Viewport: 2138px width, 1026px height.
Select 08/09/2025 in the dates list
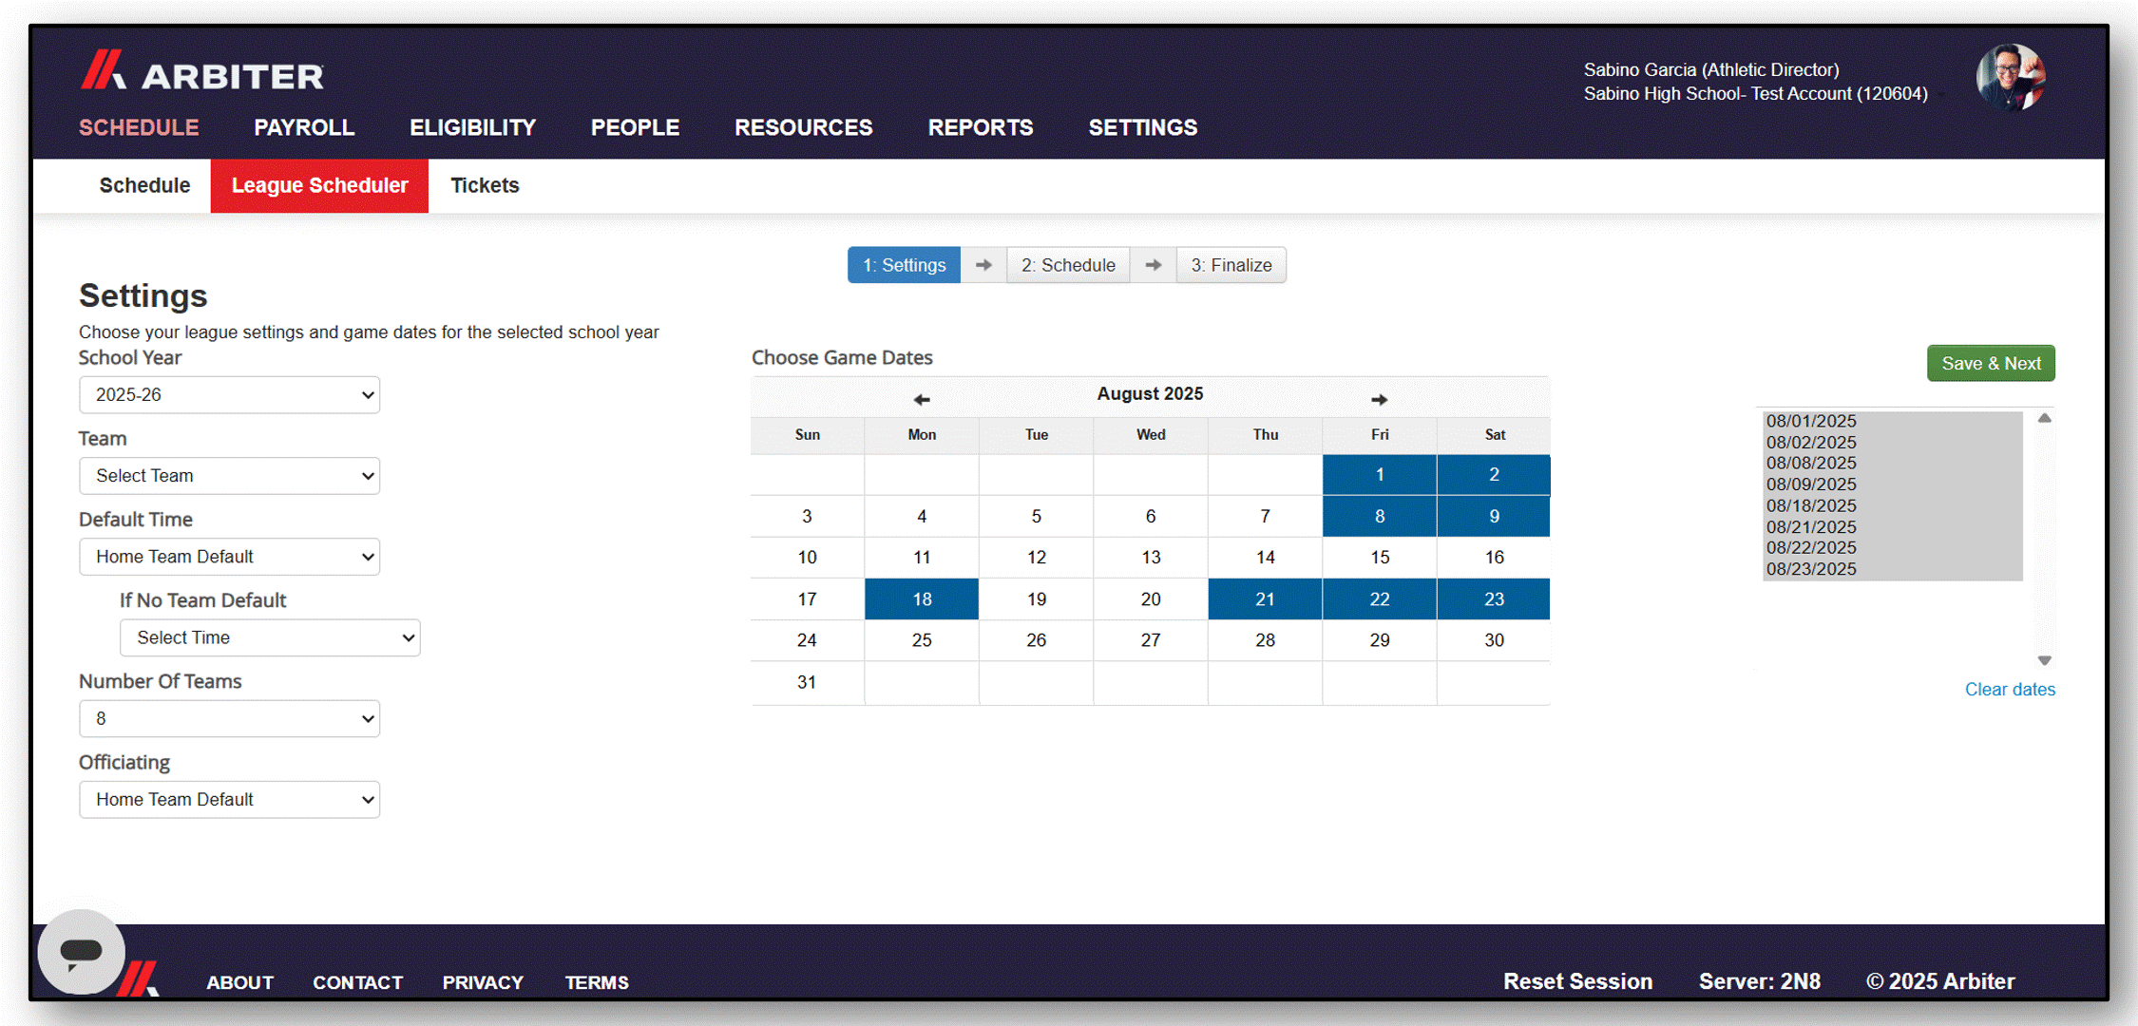[1810, 484]
